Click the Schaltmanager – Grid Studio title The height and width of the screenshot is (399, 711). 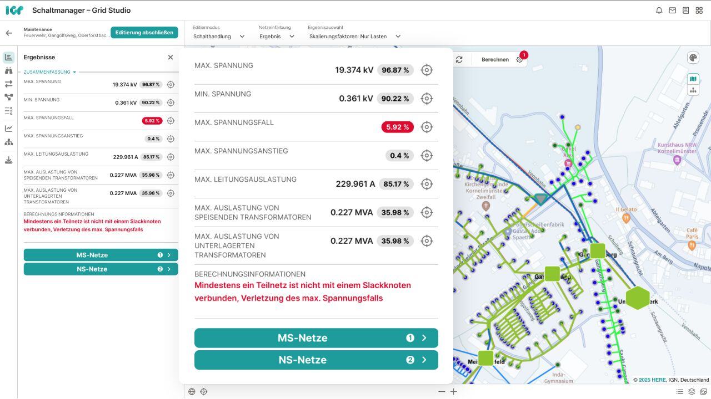click(82, 11)
